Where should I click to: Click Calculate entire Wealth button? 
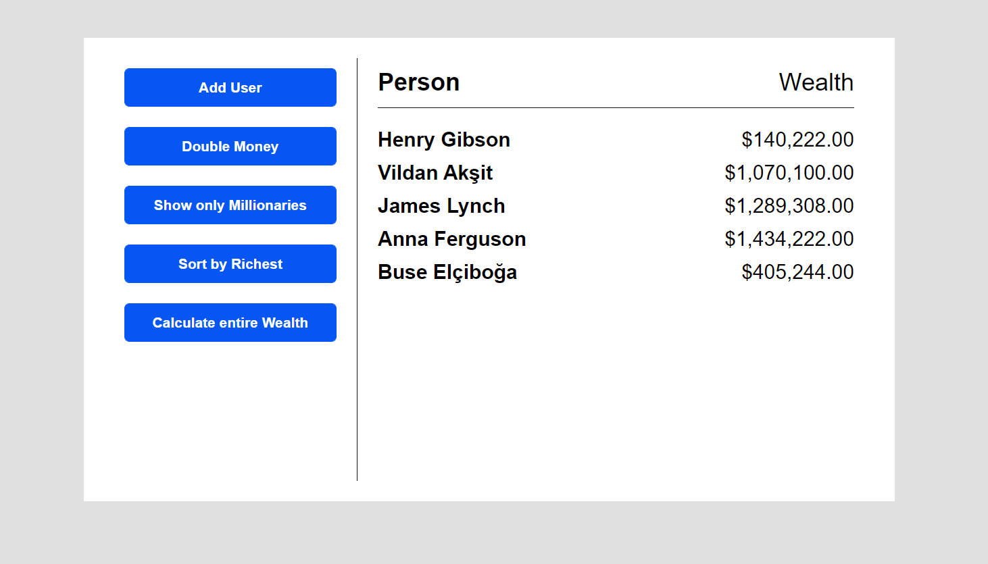point(230,323)
